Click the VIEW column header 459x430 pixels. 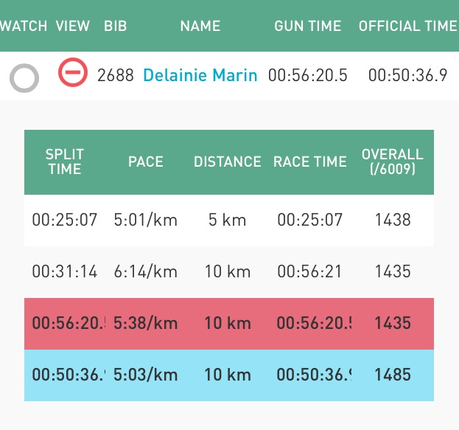pyautogui.click(x=73, y=26)
